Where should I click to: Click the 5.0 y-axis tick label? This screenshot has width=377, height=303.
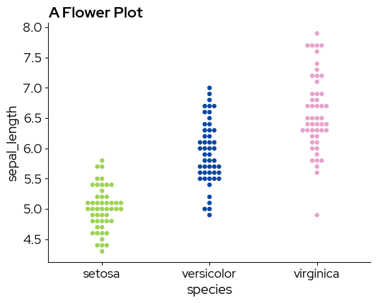click(x=33, y=209)
